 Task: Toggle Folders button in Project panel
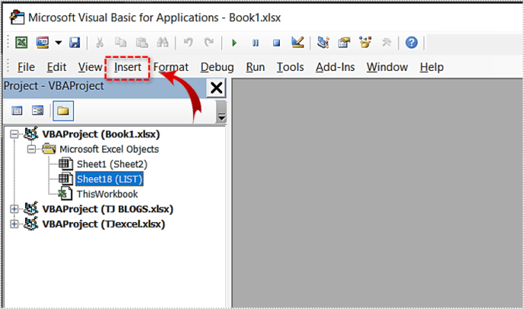click(63, 110)
